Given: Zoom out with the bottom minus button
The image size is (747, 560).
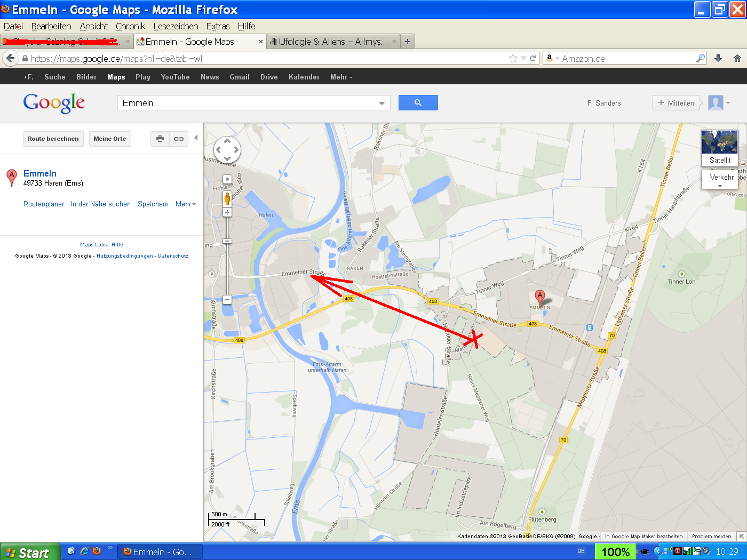Looking at the screenshot, I should [227, 300].
